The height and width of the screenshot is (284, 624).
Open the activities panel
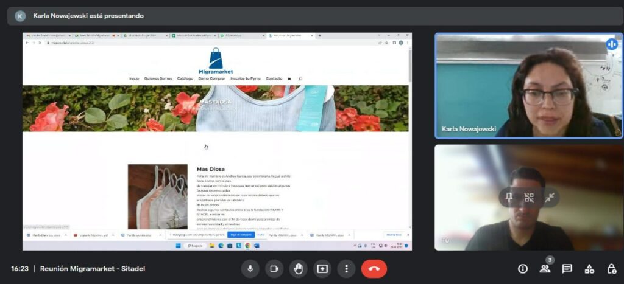[x=589, y=269]
